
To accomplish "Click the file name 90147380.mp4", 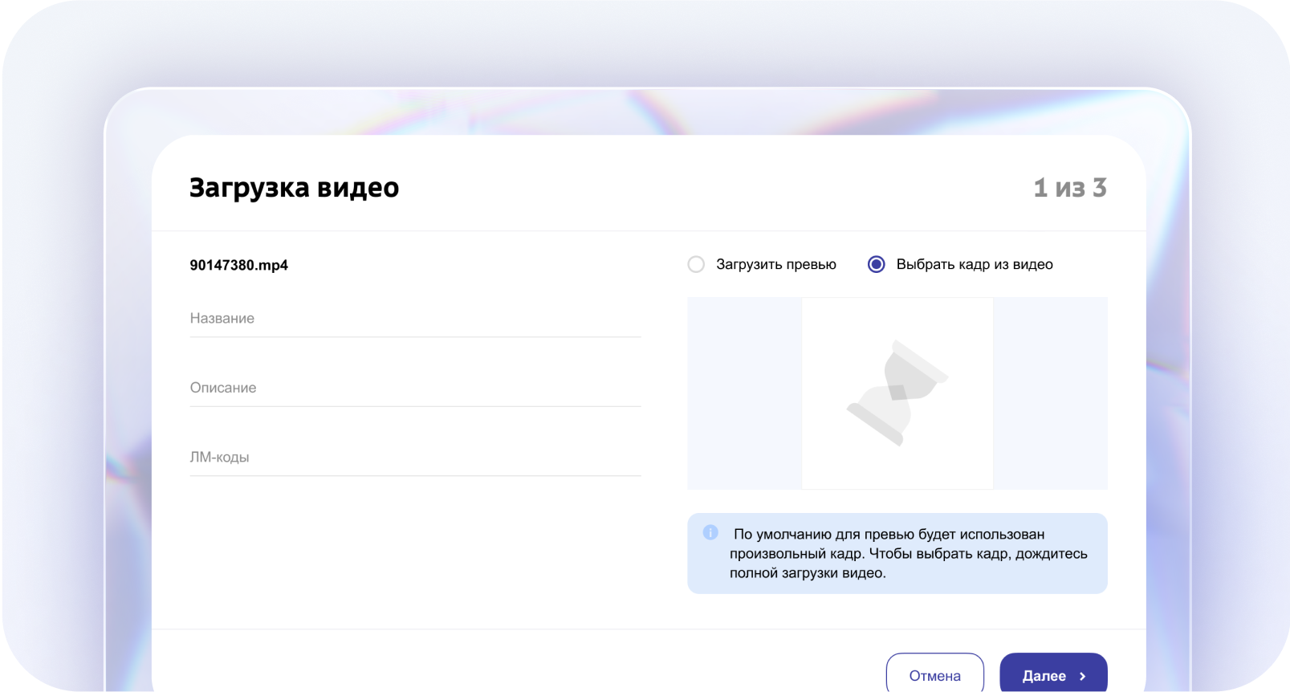I will click(238, 265).
